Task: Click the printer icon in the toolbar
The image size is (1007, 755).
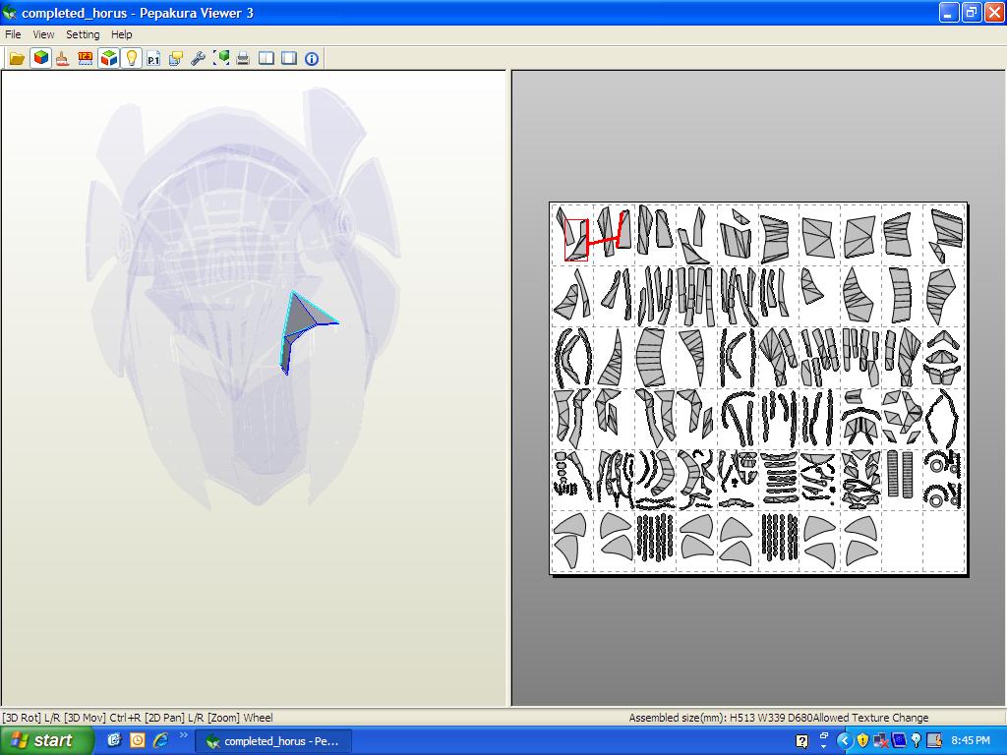Action: (243, 58)
